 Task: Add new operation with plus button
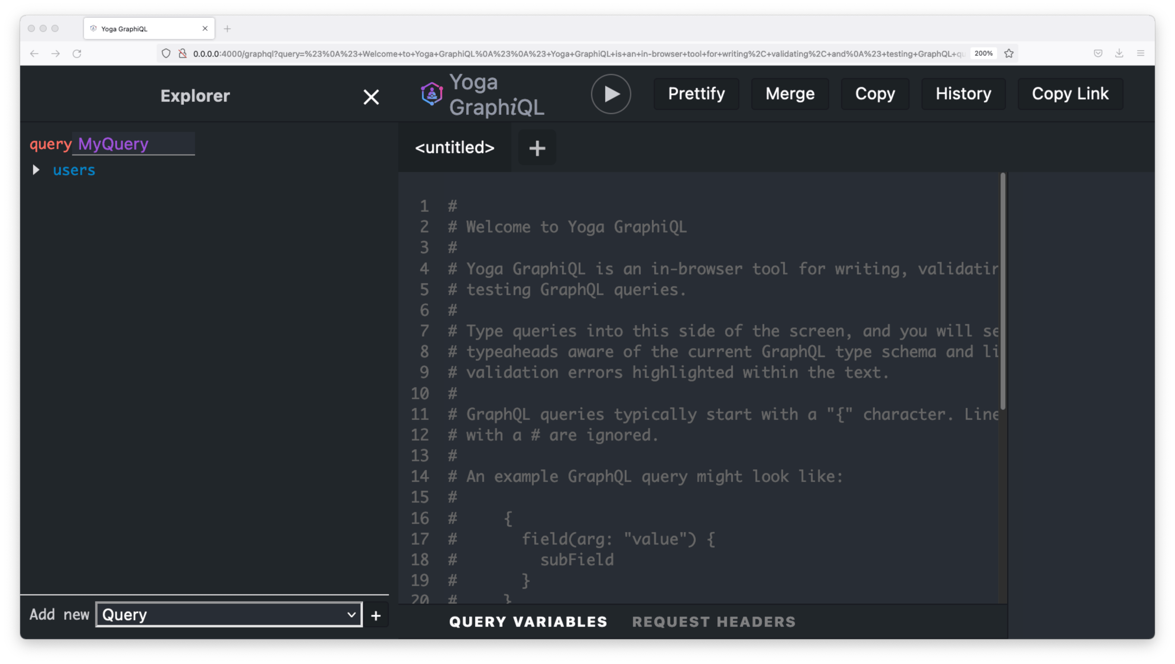tap(375, 615)
